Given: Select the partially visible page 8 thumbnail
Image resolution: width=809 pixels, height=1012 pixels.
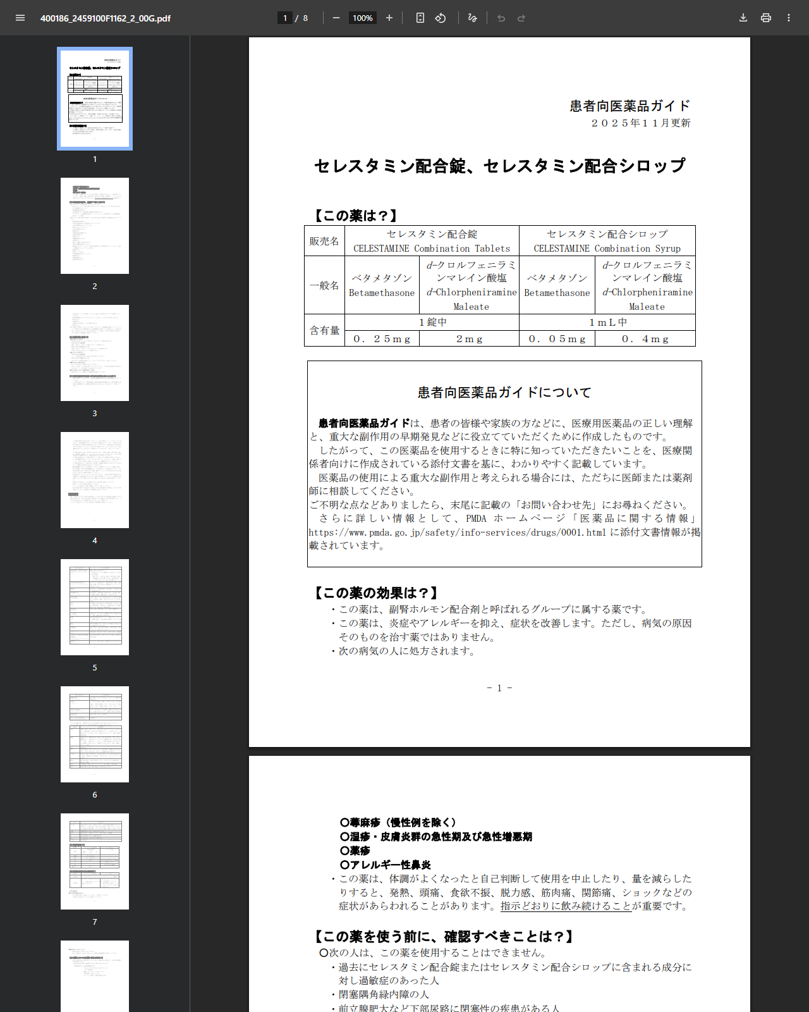Looking at the screenshot, I should click(x=95, y=976).
